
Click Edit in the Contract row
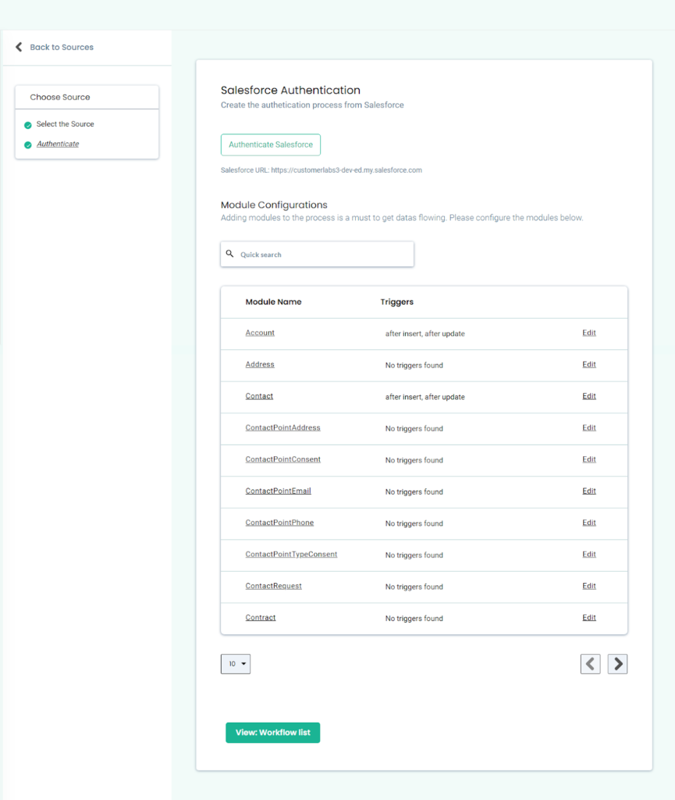pyautogui.click(x=589, y=617)
